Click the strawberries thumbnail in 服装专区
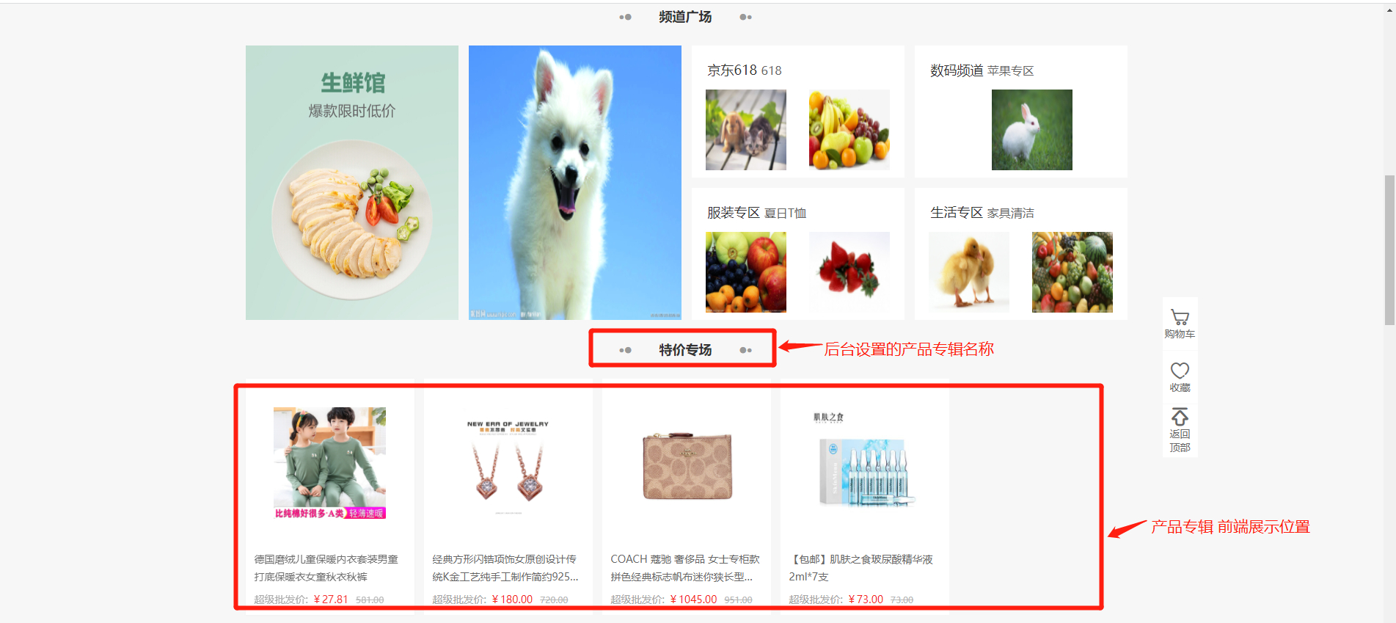The width and height of the screenshot is (1396, 623). point(849,272)
